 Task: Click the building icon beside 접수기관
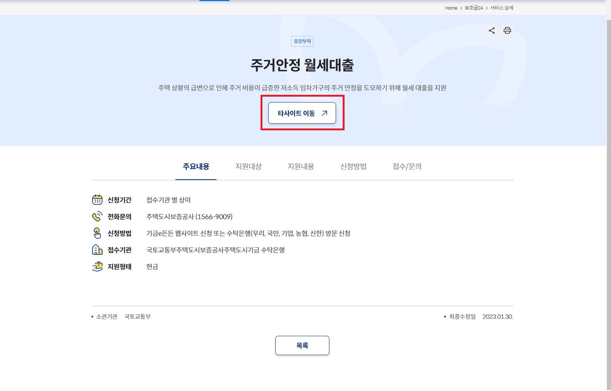(97, 250)
